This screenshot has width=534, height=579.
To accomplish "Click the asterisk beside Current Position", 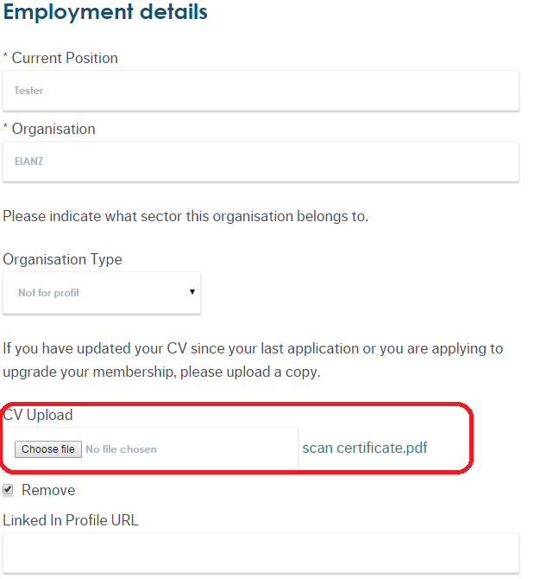I will [6, 58].
